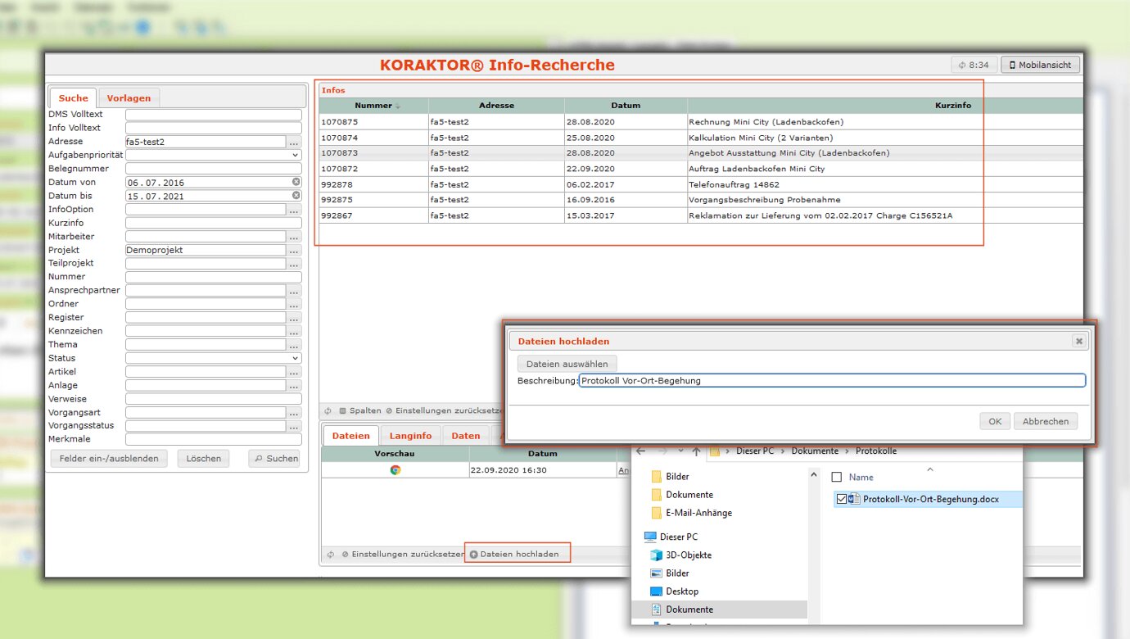The image size is (1130, 639).
Task: Click in the Beschreibung input field
Action: click(x=831, y=381)
